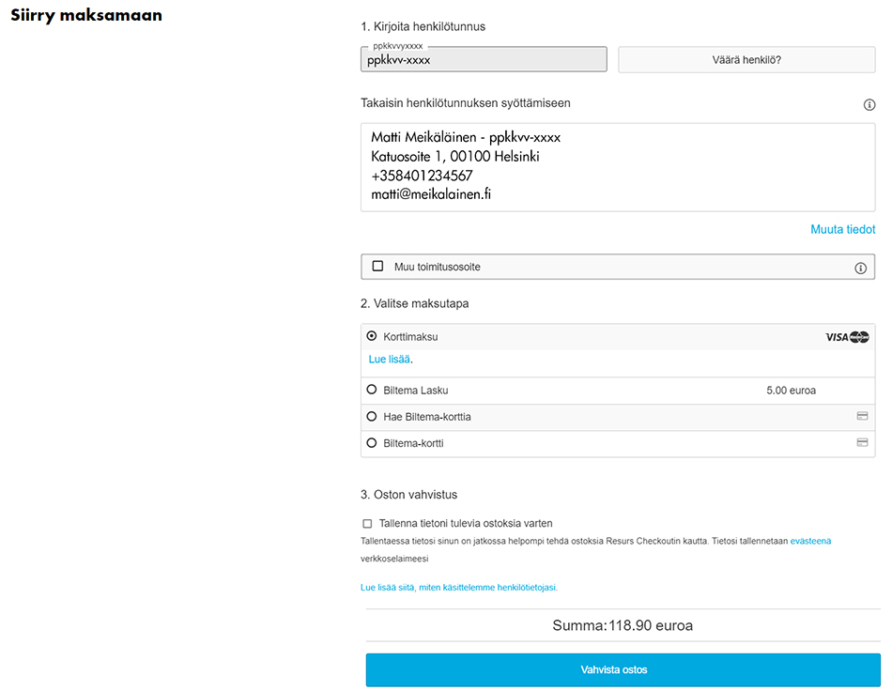Viewport: 892px width, 691px height.
Task: Pick Biltema-kortti as payment method
Action: pos(372,442)
